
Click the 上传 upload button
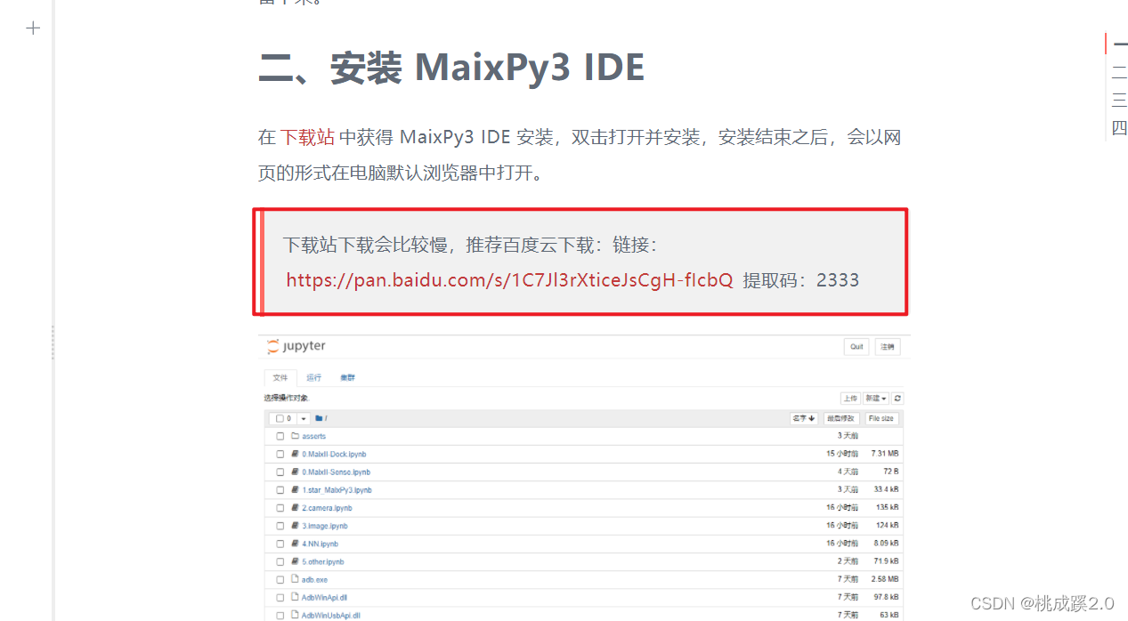pyautogui.click(x=850, y=399)
